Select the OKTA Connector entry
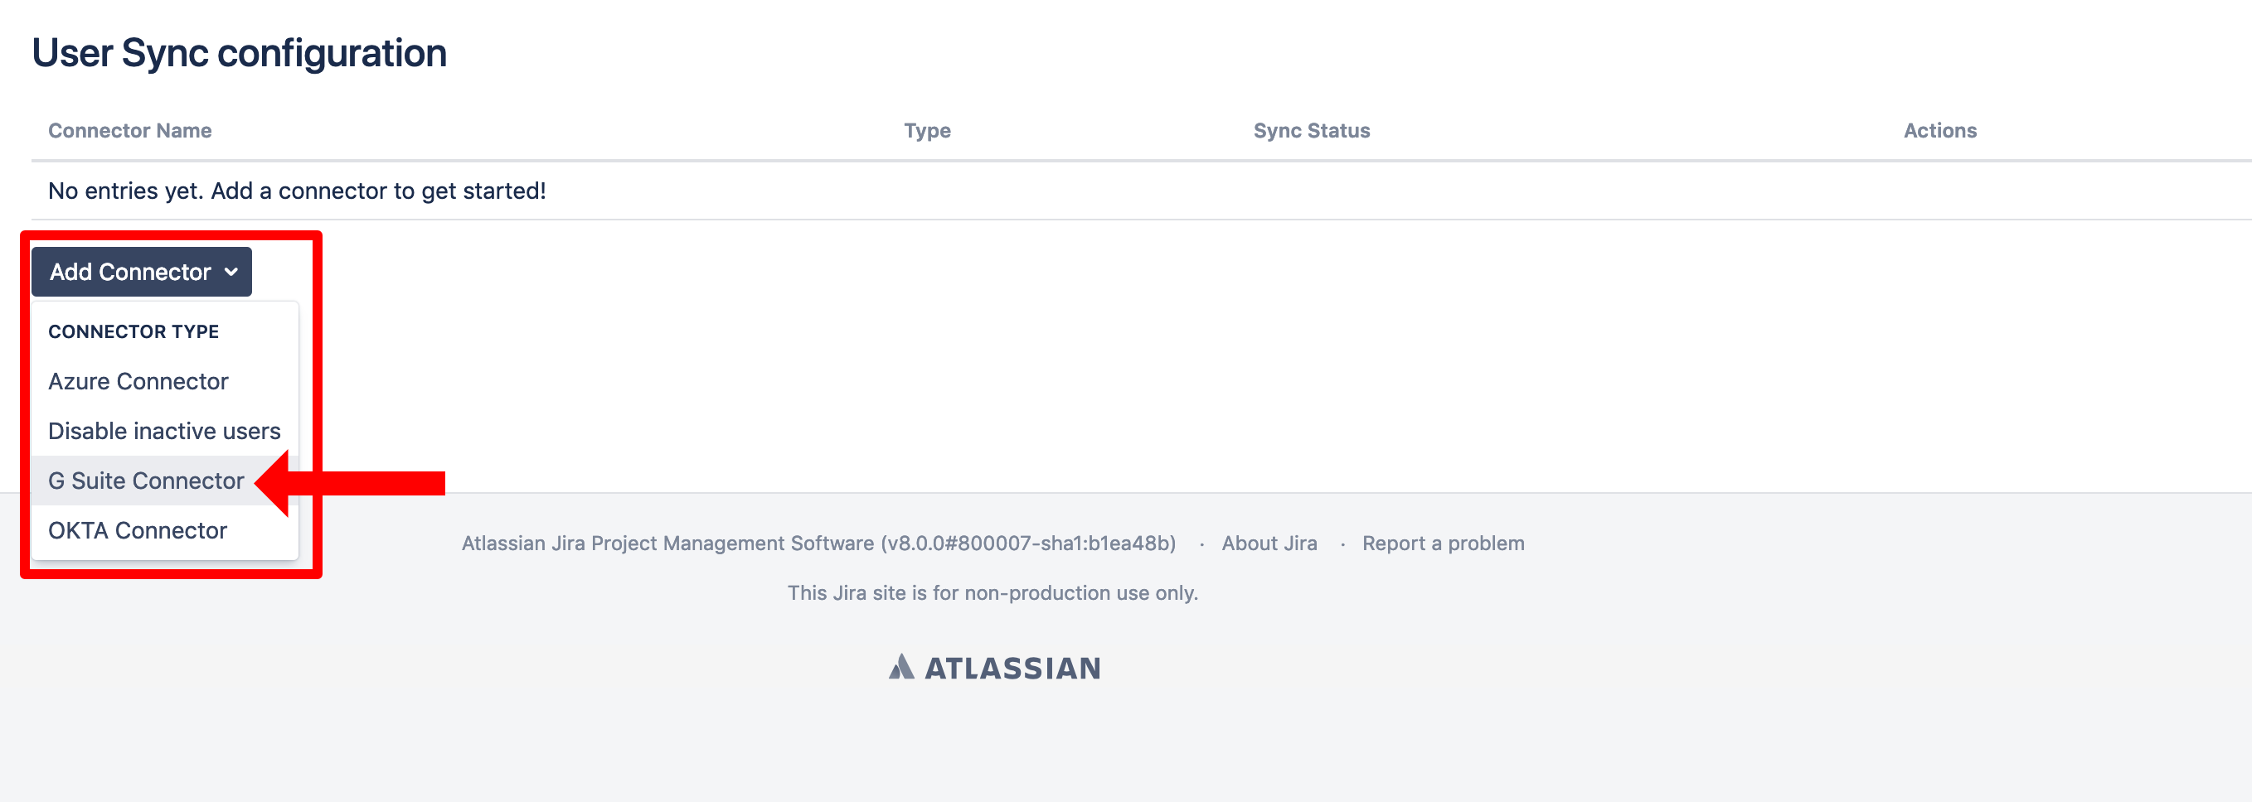This screenshot has height=802, width=2252. [164, 531]
